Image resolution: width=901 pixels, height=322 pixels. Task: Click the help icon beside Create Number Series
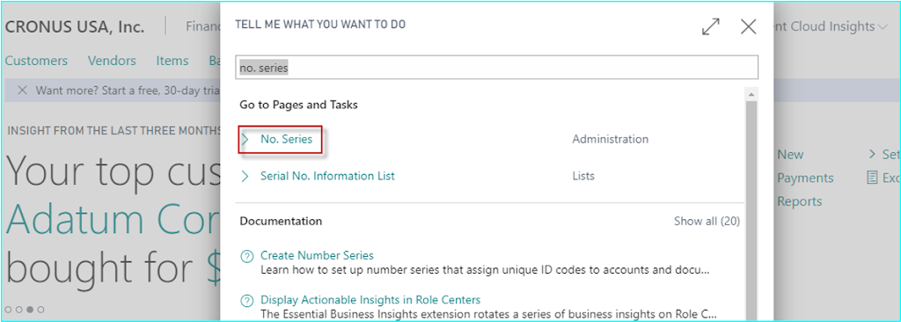coord(246,256)
